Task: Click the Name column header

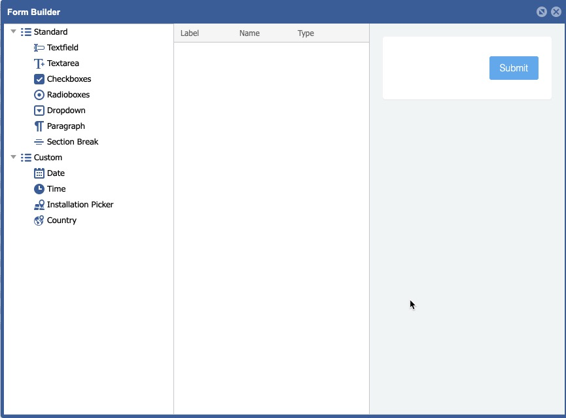Action: [249, 33]
